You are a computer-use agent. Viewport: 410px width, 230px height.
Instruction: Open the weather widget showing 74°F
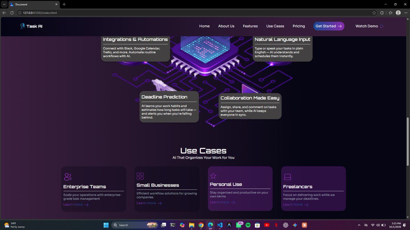(14, 225)
